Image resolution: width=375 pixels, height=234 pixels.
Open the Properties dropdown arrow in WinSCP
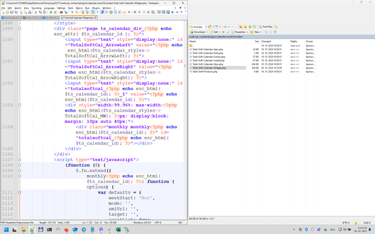(247, 32)
